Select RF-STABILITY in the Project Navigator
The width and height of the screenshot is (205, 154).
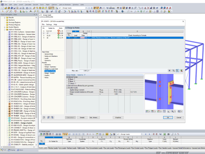(22, 145)
